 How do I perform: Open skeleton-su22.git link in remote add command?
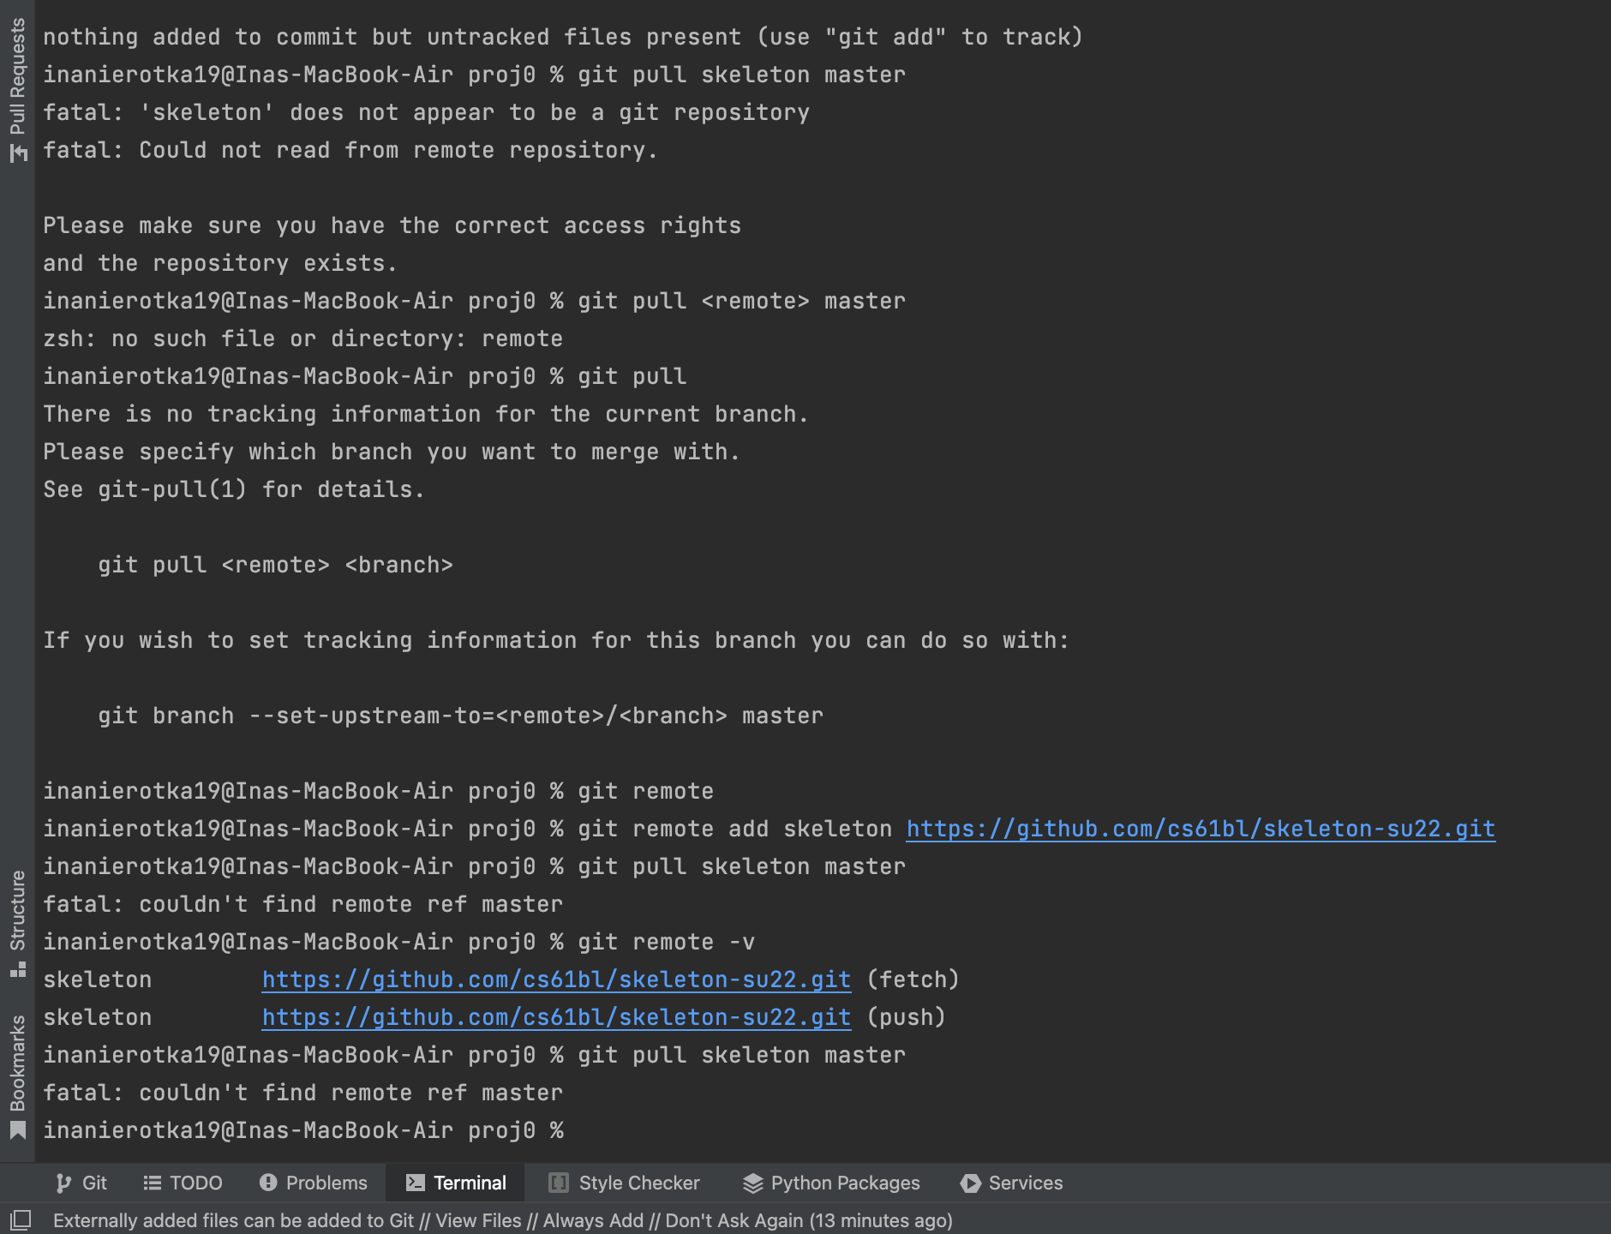point(1201,829)
